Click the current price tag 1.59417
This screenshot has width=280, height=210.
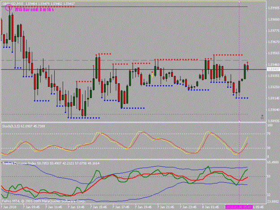273,69
